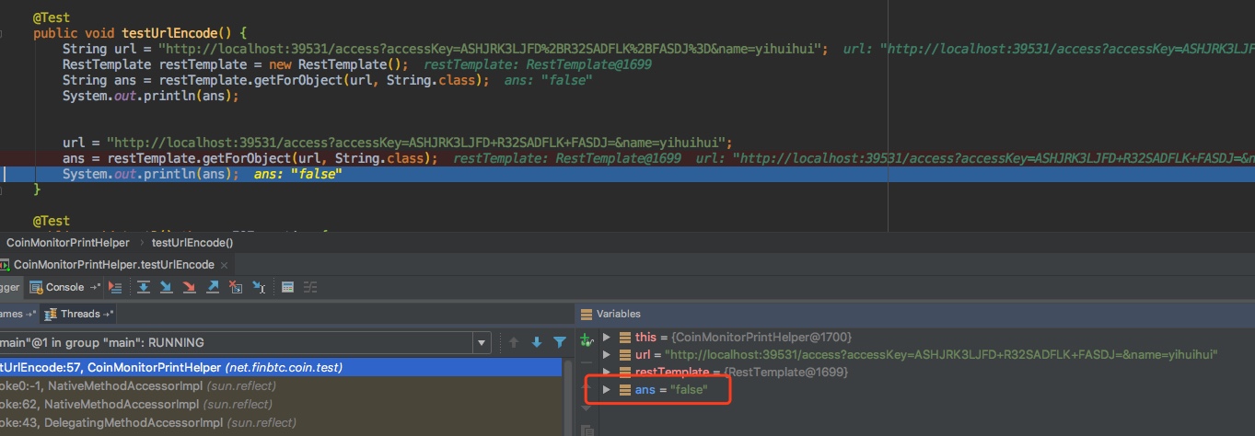This screenshot has height=436, width=1255.
Task: Click the New Watch plus icon
Action: pyautogui.click(x=587, y=340)
